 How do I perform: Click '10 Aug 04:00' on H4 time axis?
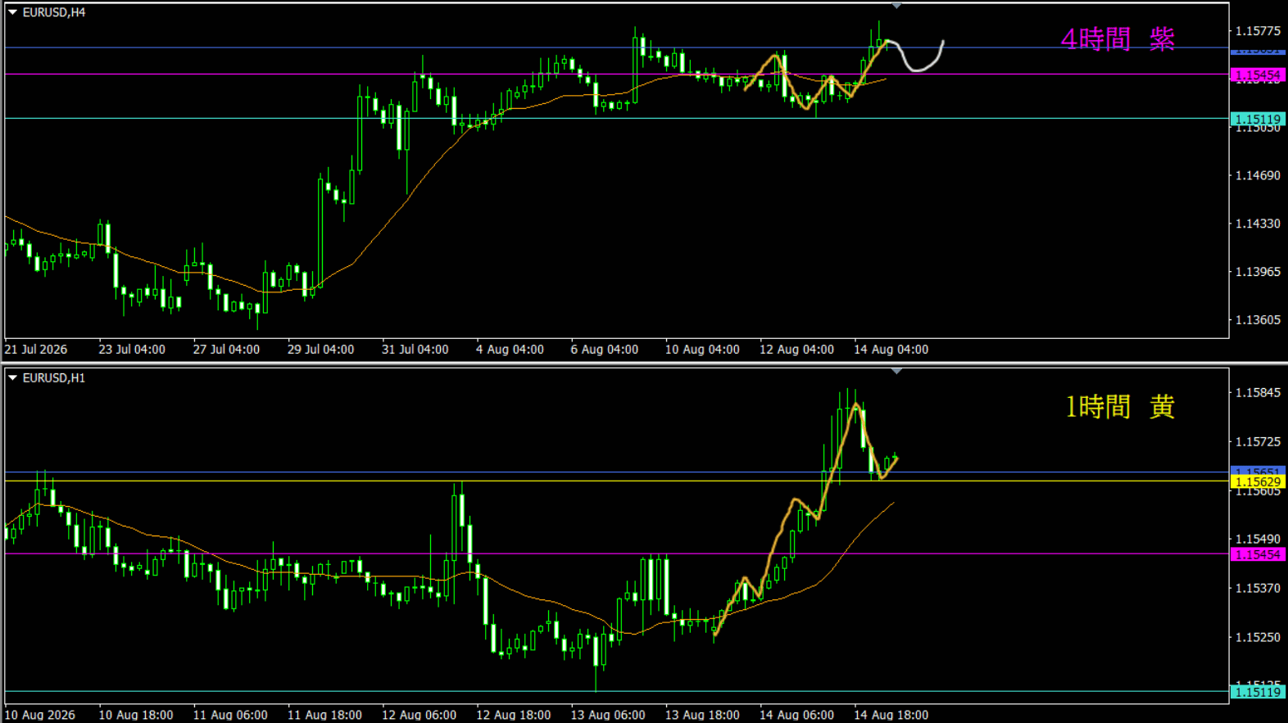point(702,350)
